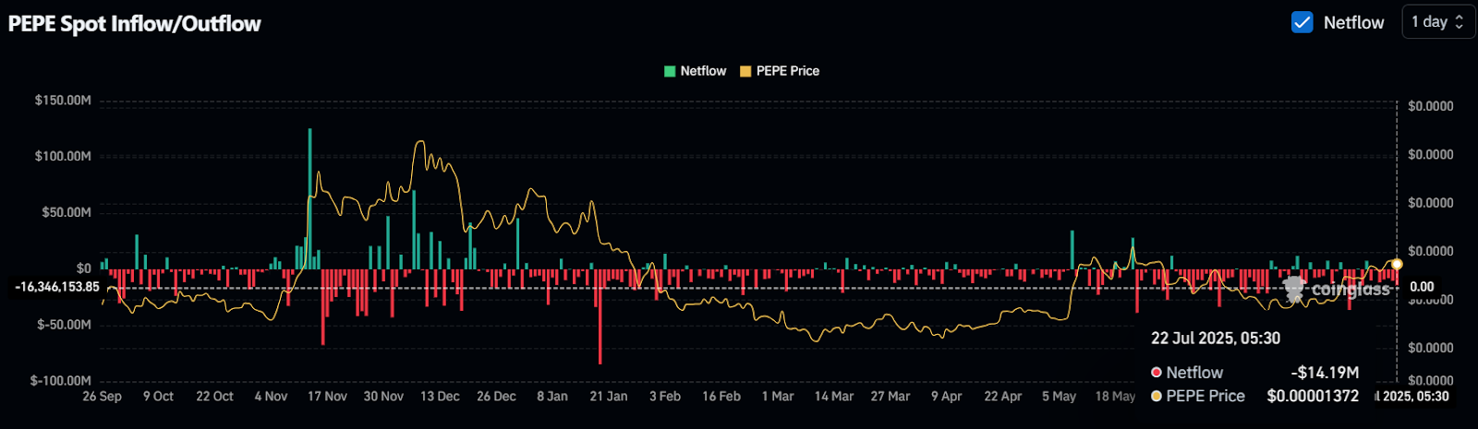1478x429 pixels.
Task: Click the $100.00M y-axis label
Action: click(63, 156)
